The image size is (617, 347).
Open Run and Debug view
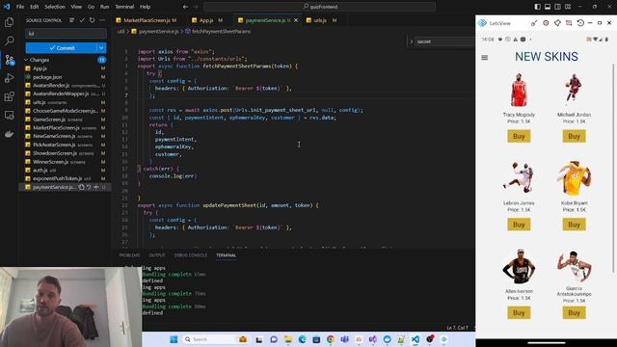tap(9, 78)
